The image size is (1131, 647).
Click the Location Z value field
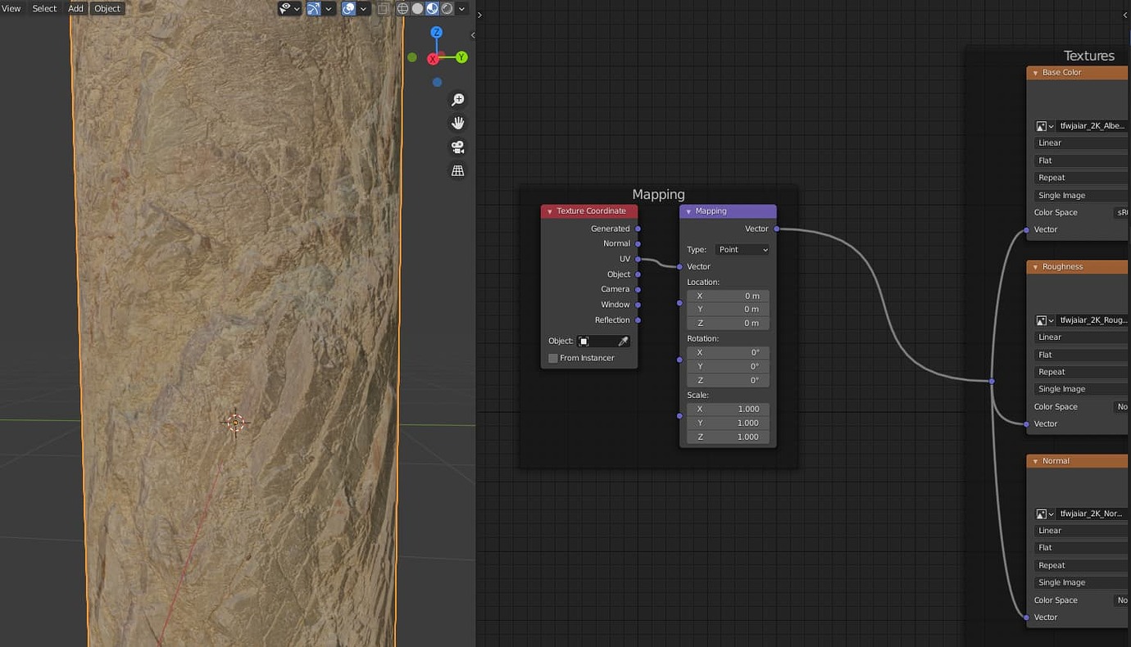(x=728, y=323)
